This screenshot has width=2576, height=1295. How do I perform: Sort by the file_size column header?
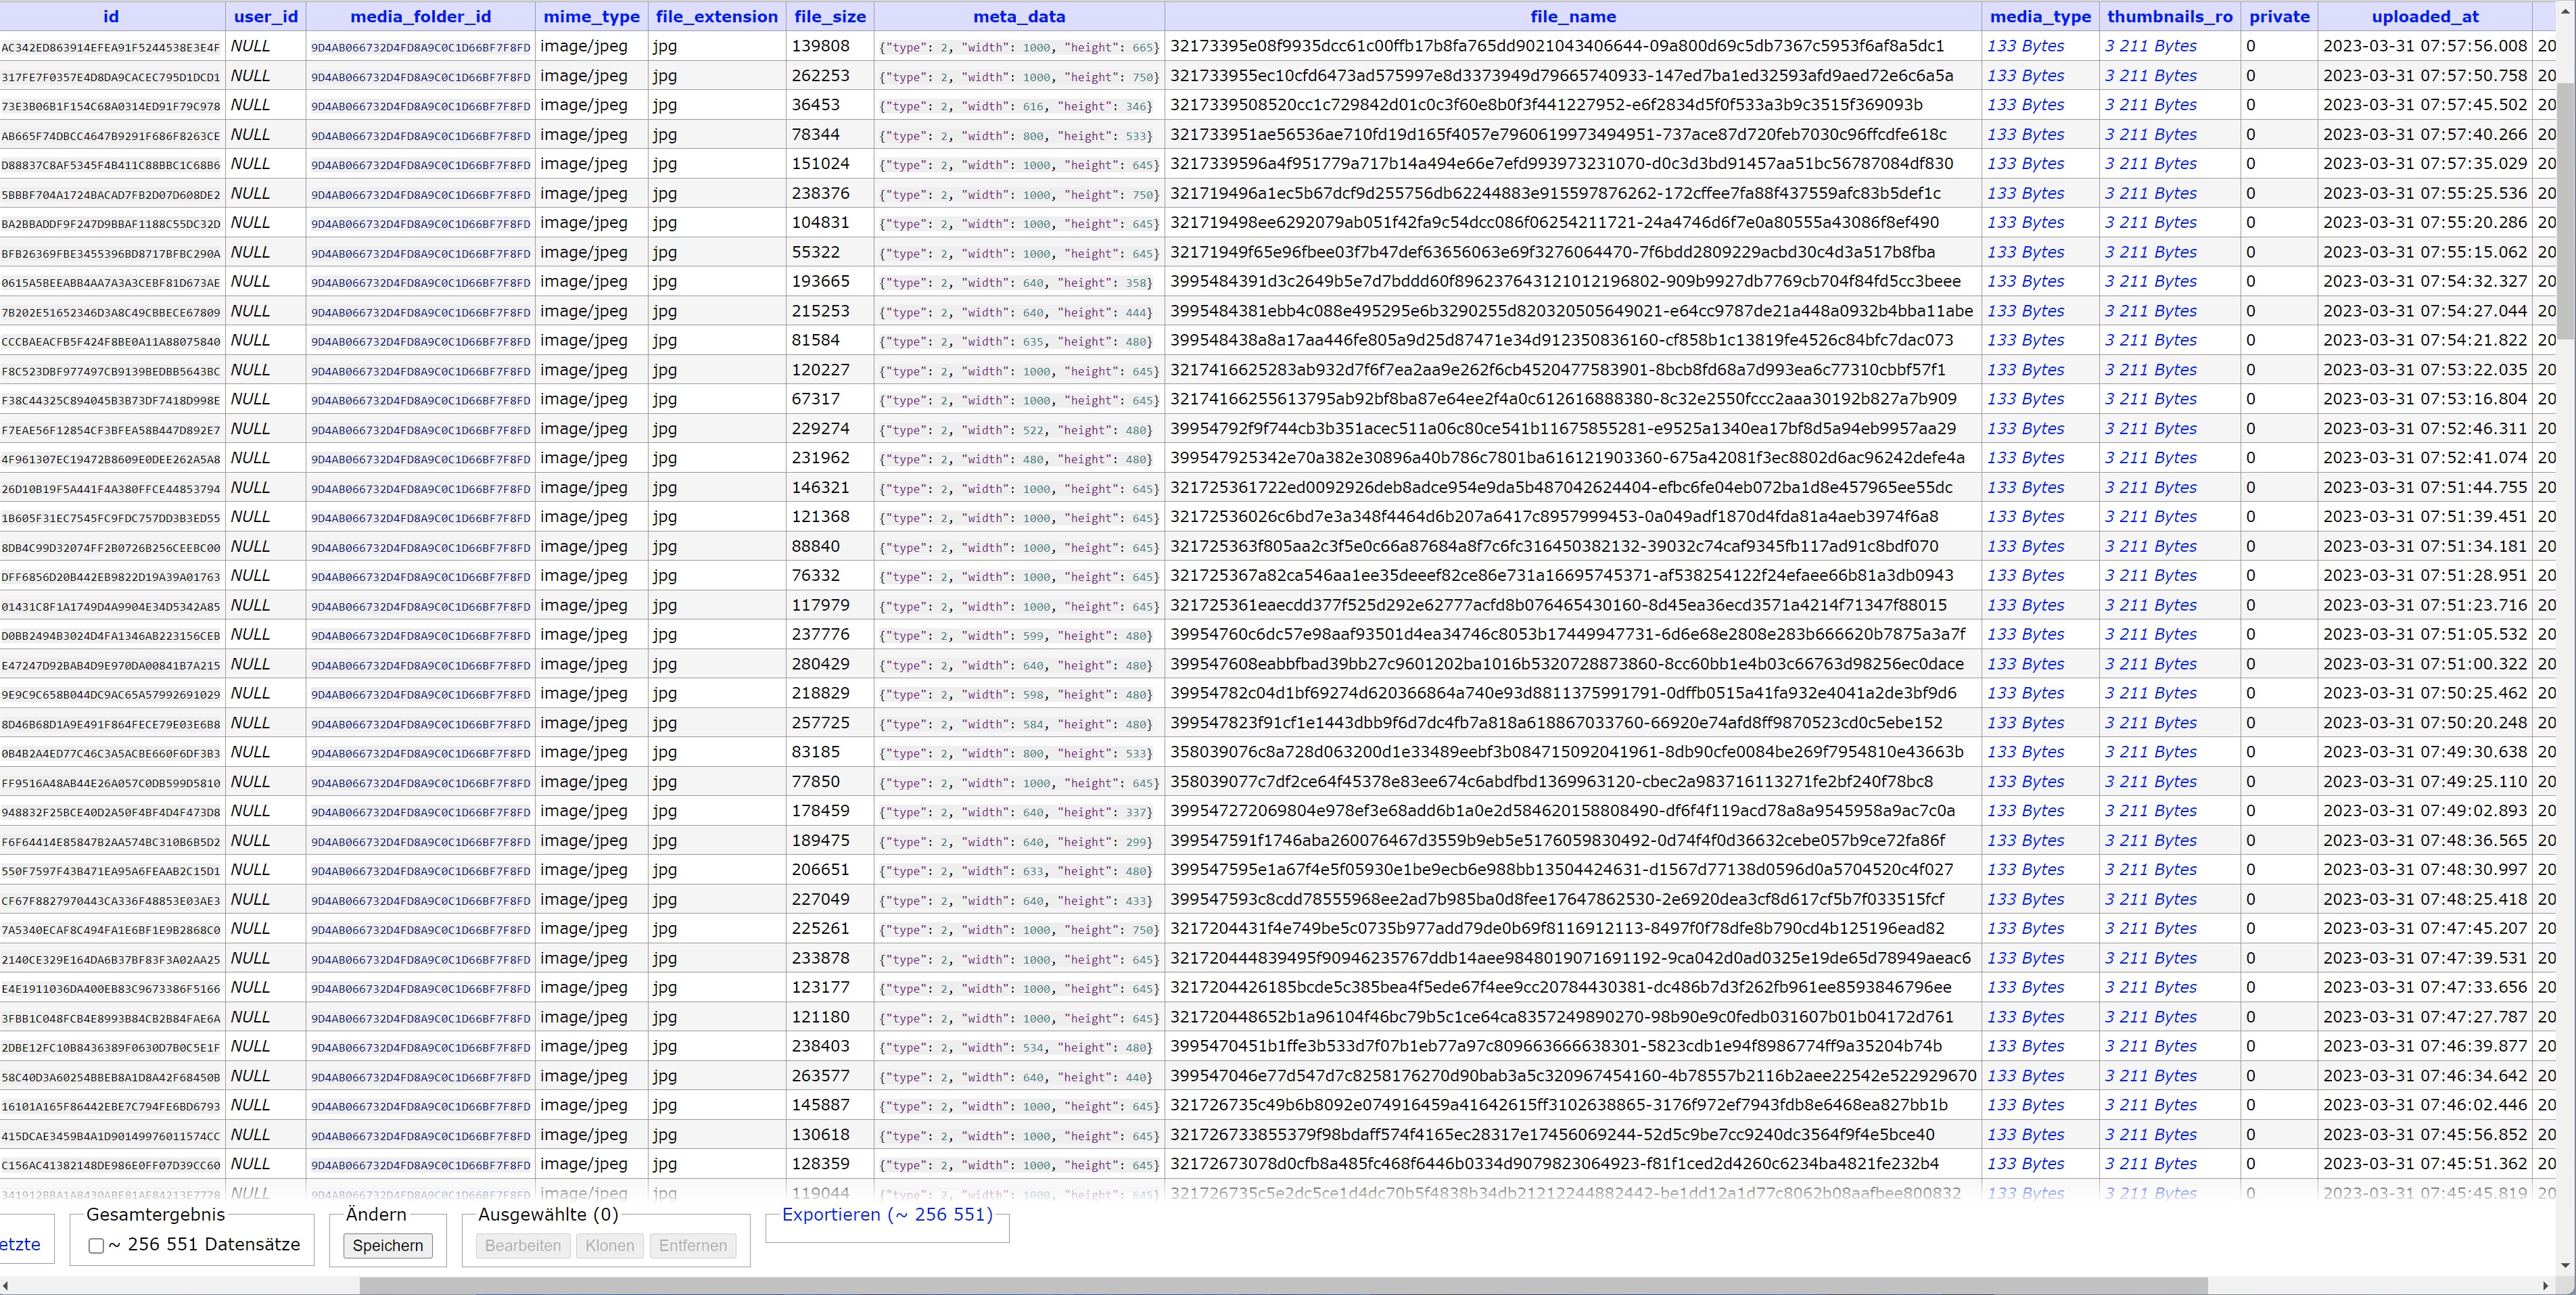pos(830,16)
